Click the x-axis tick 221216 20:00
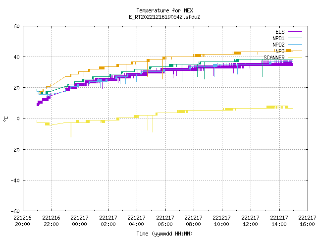This screenshot has height=238, width=317. [x=22, y=221]
